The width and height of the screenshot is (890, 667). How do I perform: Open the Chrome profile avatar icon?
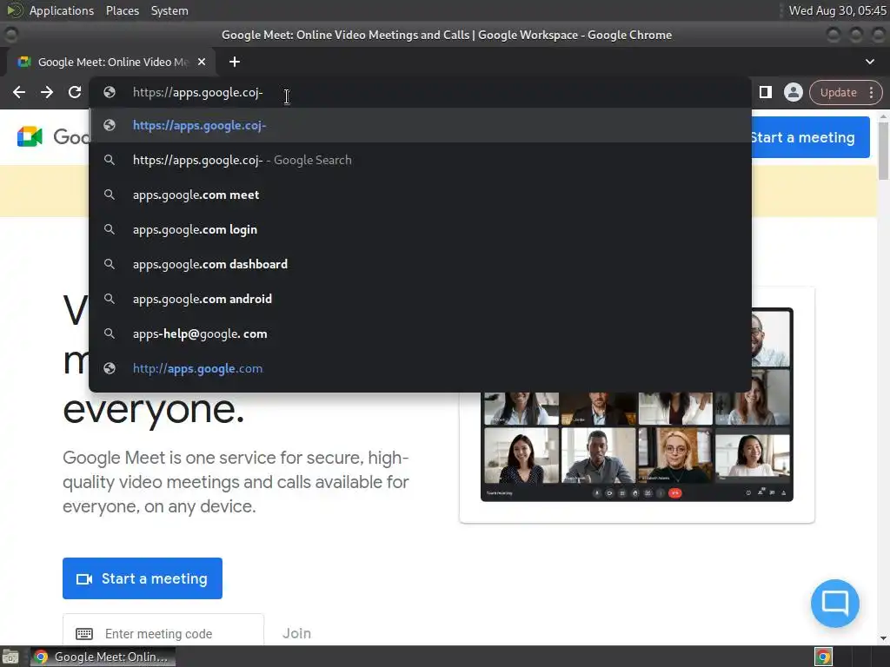[793, 92]
